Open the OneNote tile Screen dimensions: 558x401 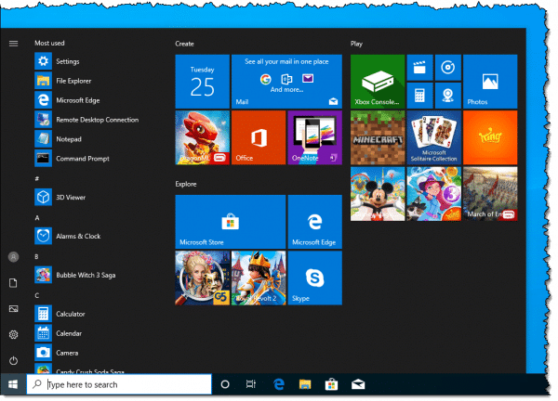coord(315,137)
